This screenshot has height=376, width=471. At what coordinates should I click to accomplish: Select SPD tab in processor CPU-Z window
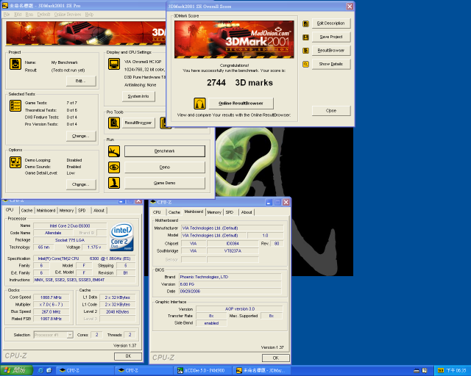tap(82, 211)
